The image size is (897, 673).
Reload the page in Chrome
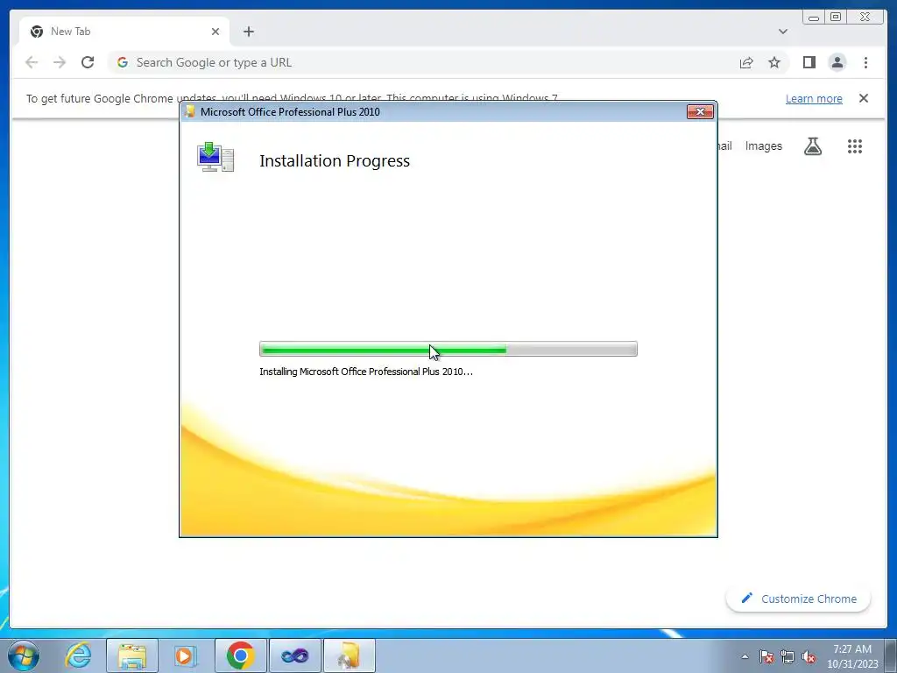(x=88, y=62)
